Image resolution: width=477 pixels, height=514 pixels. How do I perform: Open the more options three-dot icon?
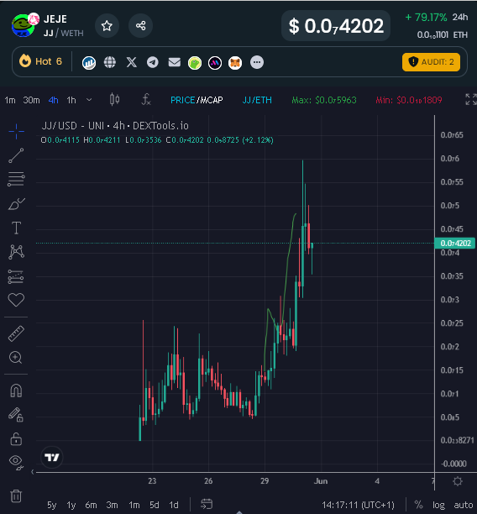click(257, 62)
